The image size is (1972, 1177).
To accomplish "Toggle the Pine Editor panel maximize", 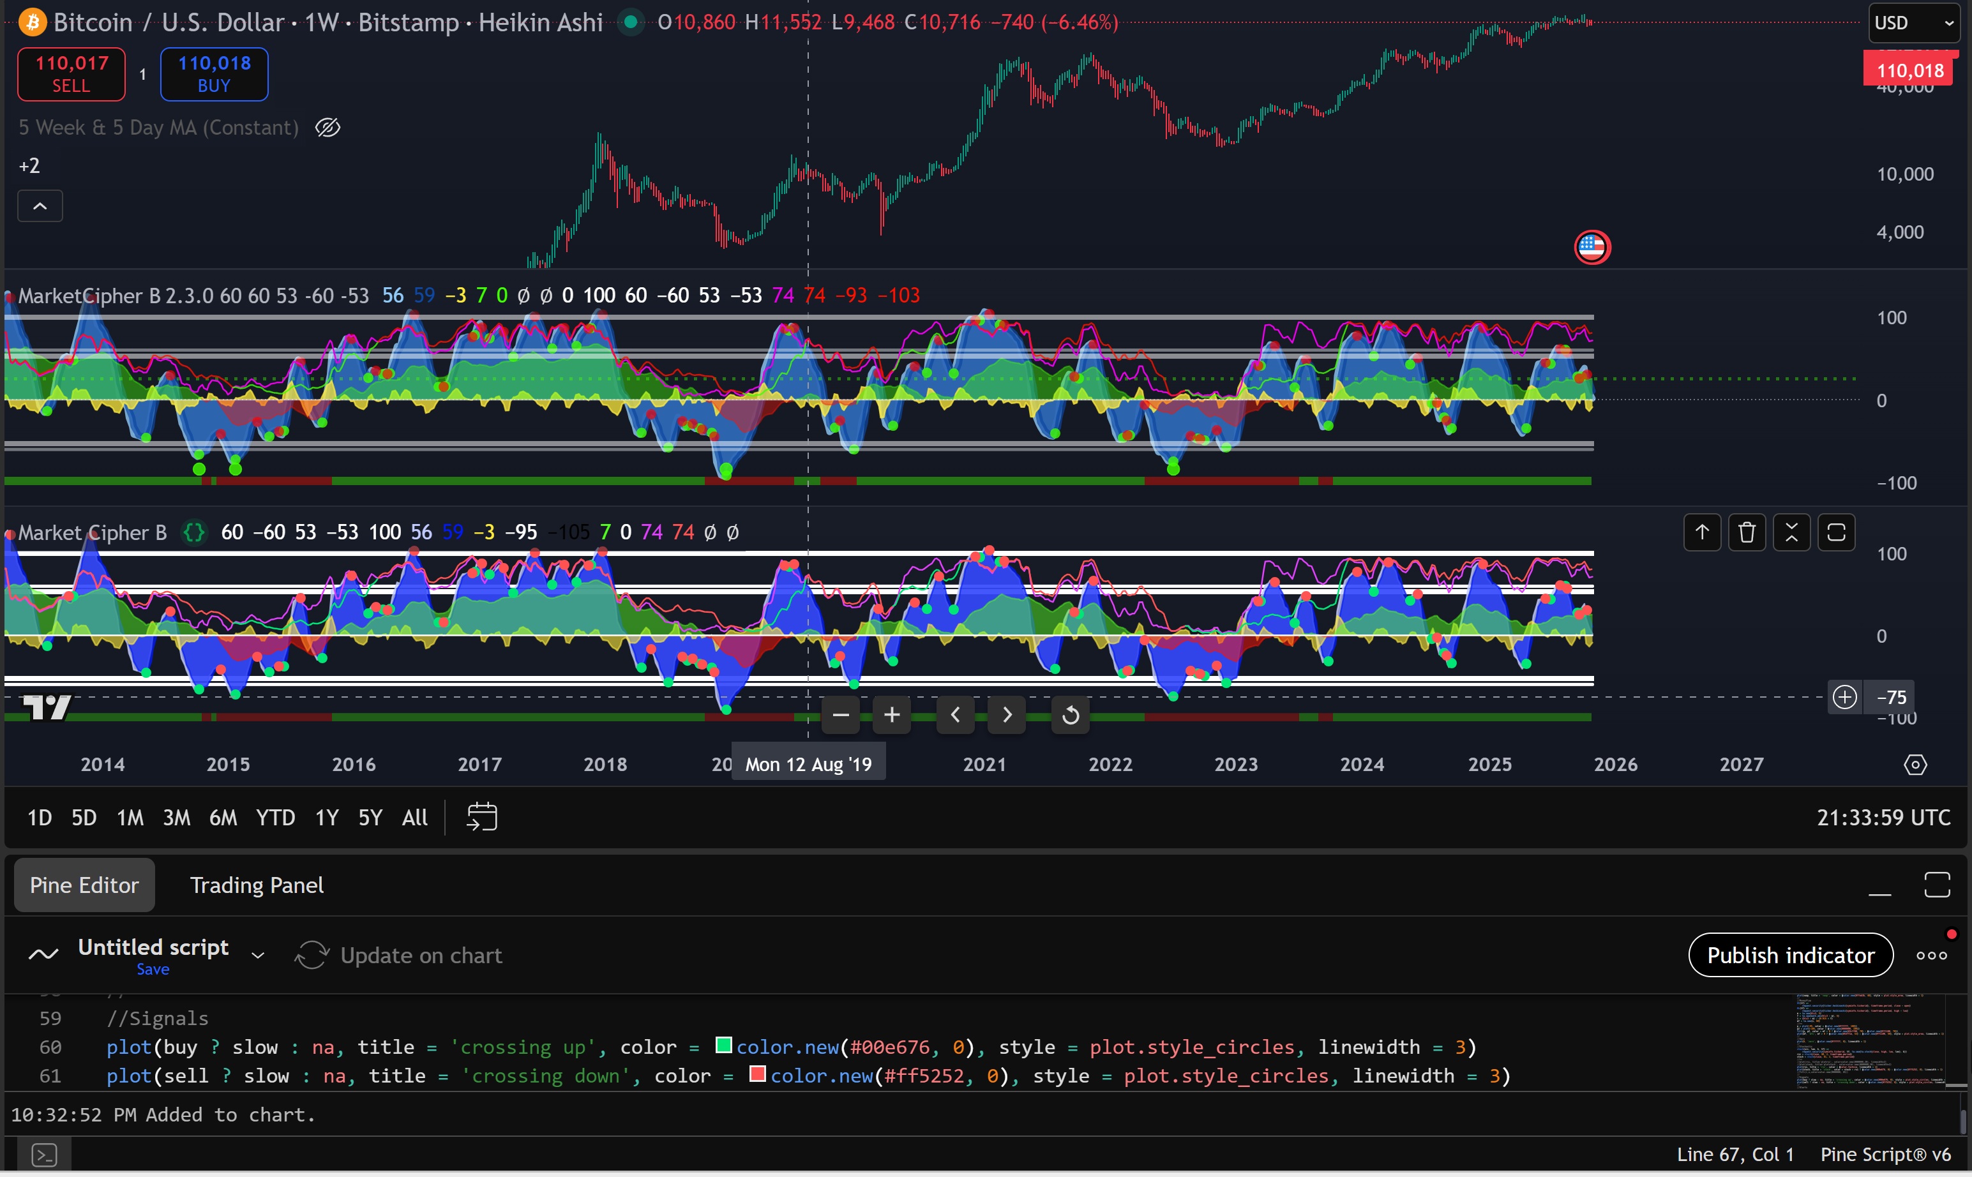I will [1936, 885].
